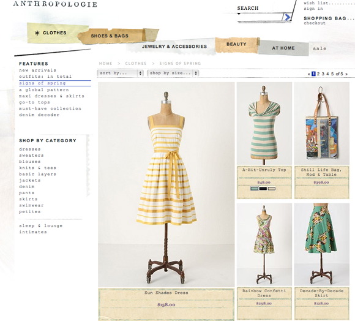The height and width of the screenshot is (321, 355).
Task: Open the Still Life Bag product image
Action: click(322, 124)
